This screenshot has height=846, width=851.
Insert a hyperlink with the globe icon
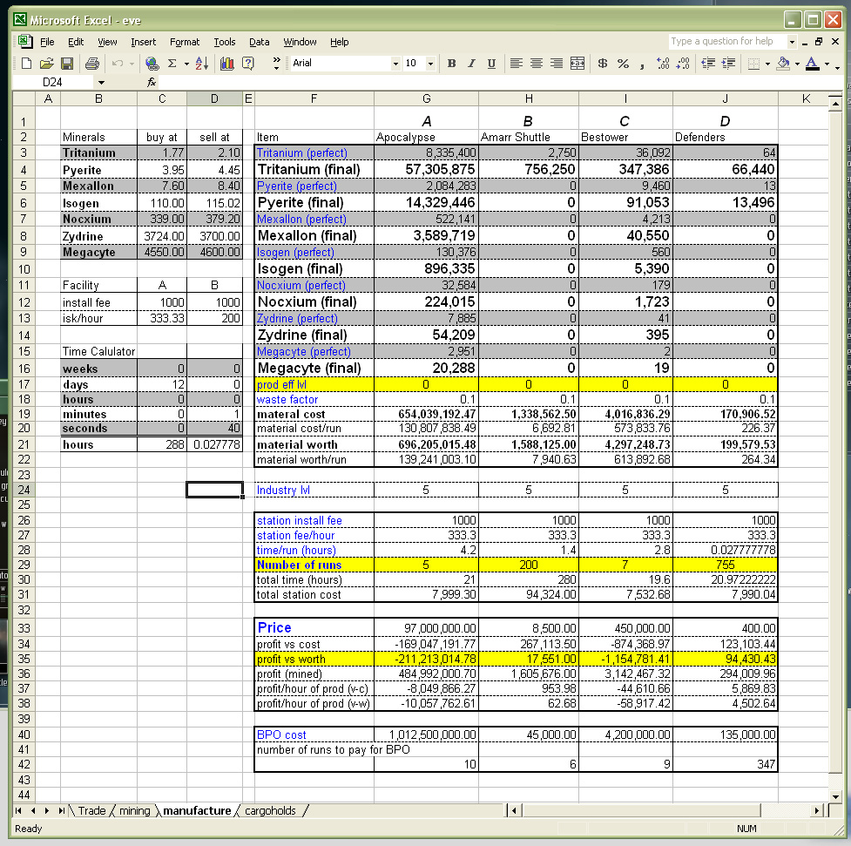(x=152, y=64)
